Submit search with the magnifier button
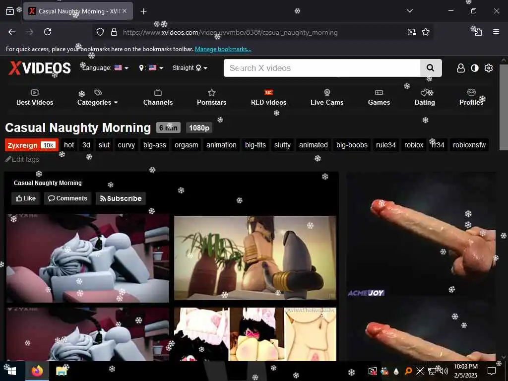This screenshot has width=508, height=381. tap(431, 68)
